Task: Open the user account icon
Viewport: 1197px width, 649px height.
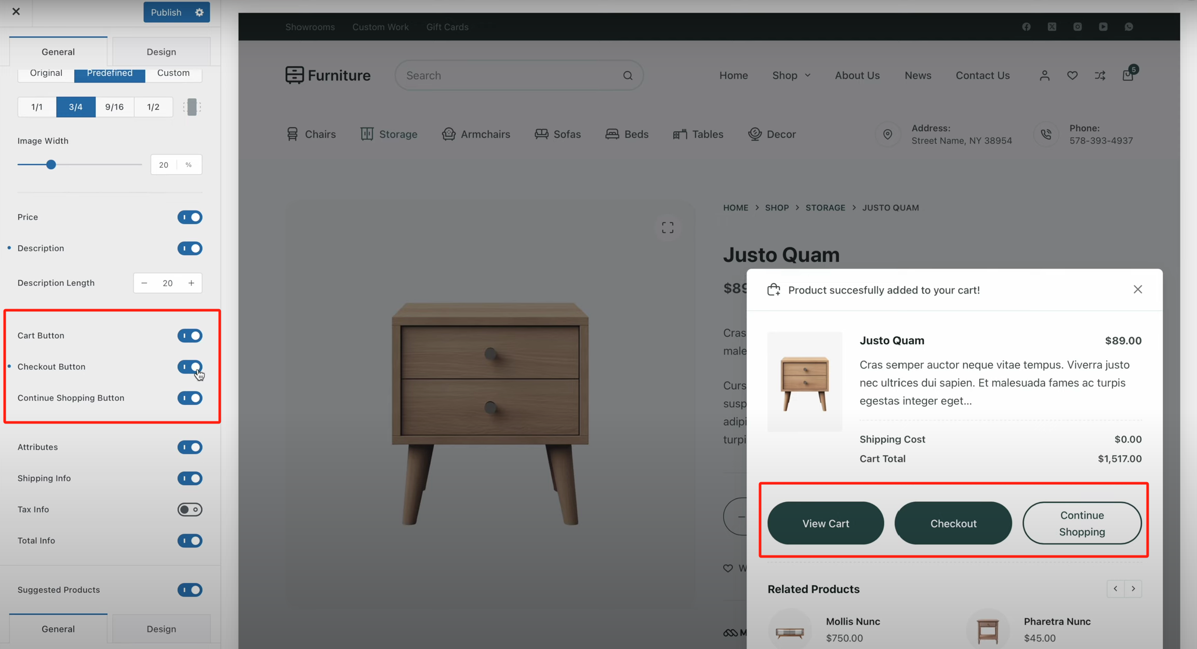Action: (x=1044, y=75)
